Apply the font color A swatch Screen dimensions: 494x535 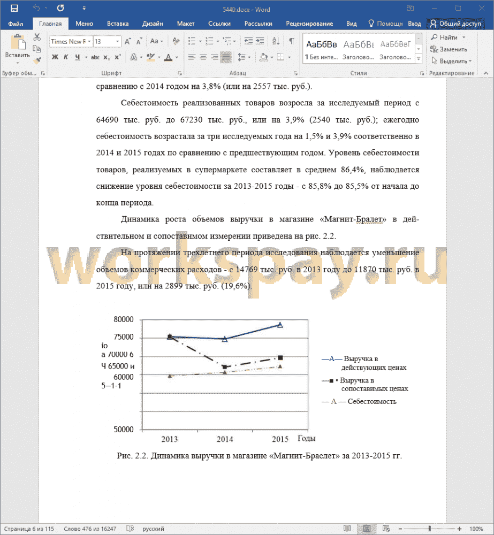pos(168,57)
